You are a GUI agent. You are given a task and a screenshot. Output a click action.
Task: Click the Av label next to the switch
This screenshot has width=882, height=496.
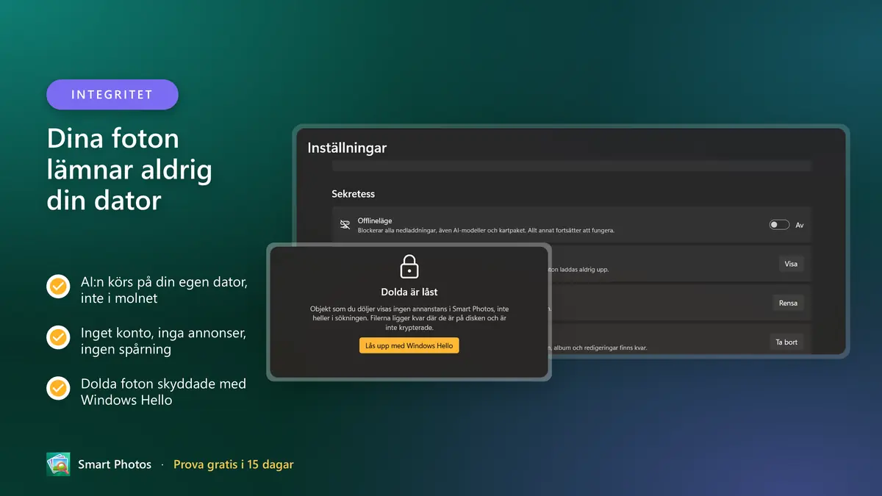point(800,225)
